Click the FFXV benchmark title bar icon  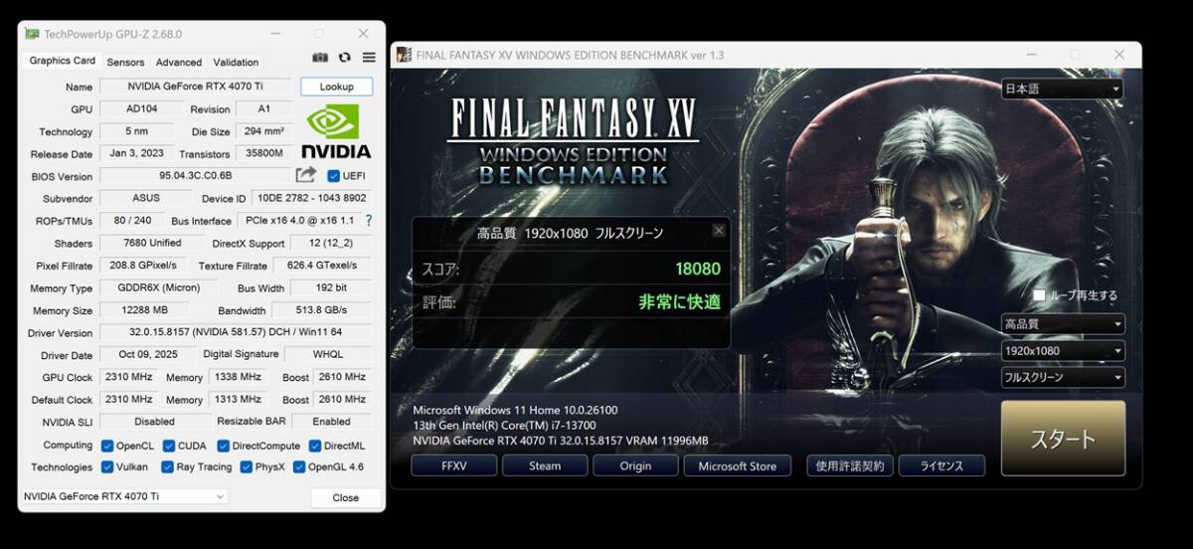403,55
